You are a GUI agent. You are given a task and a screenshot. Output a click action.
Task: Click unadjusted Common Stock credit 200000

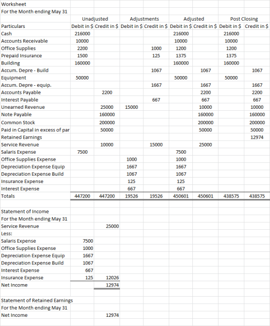click(107, 122)
